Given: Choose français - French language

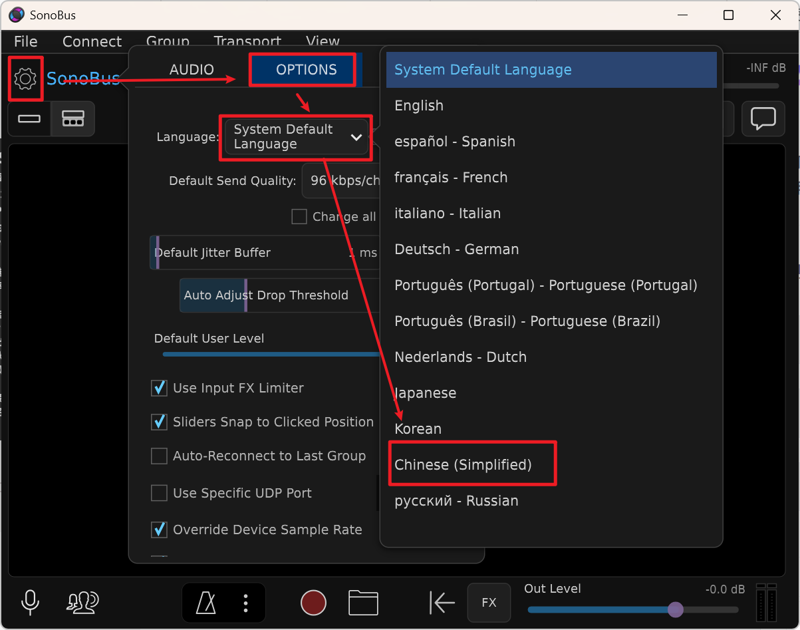Looking at the screenshot, I should tap(551, 178).
